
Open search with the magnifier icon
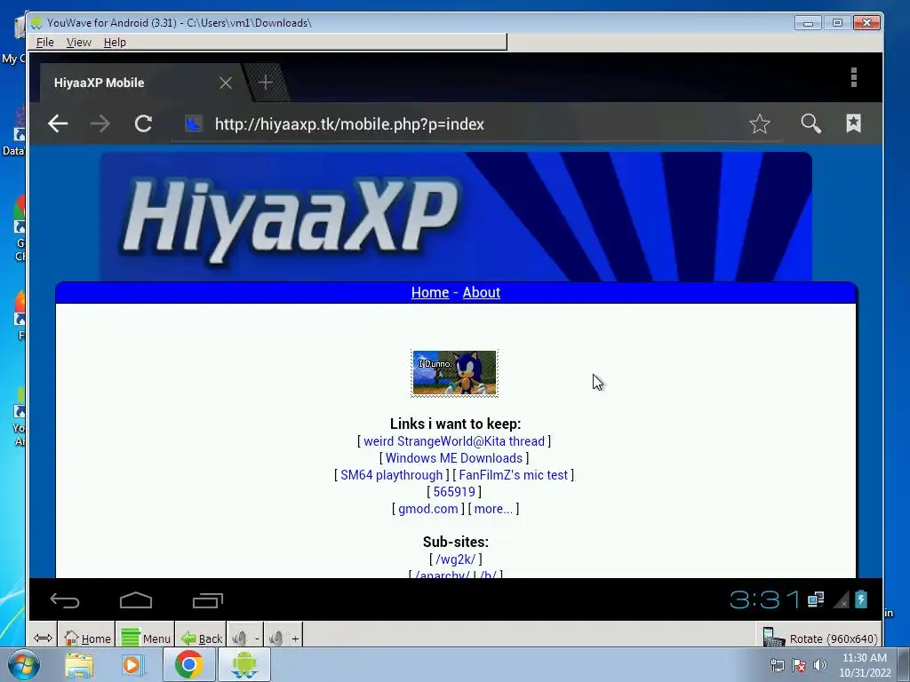pyautogui.click(x=810, y=123)
